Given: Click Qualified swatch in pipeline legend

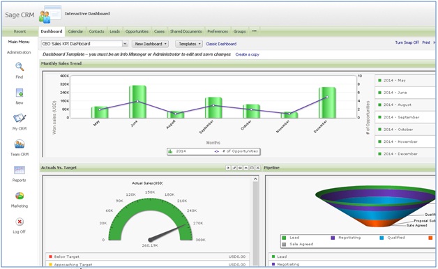Looking at the screenshot, I should click(x=382, y=238).
